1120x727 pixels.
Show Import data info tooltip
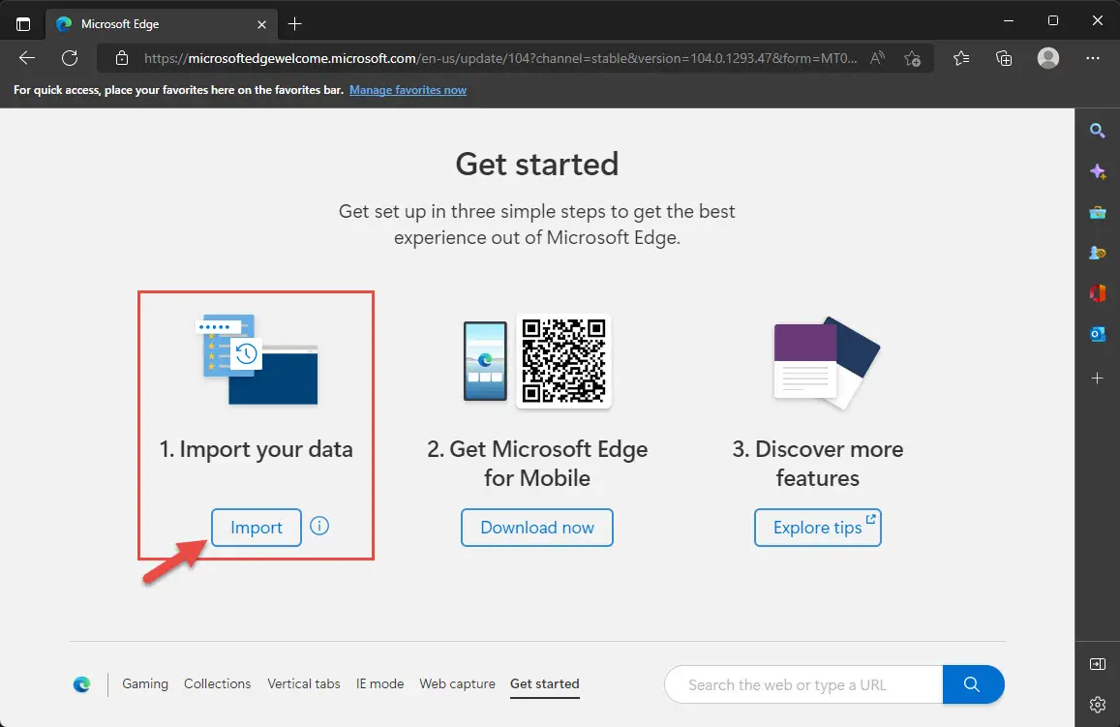319,527
